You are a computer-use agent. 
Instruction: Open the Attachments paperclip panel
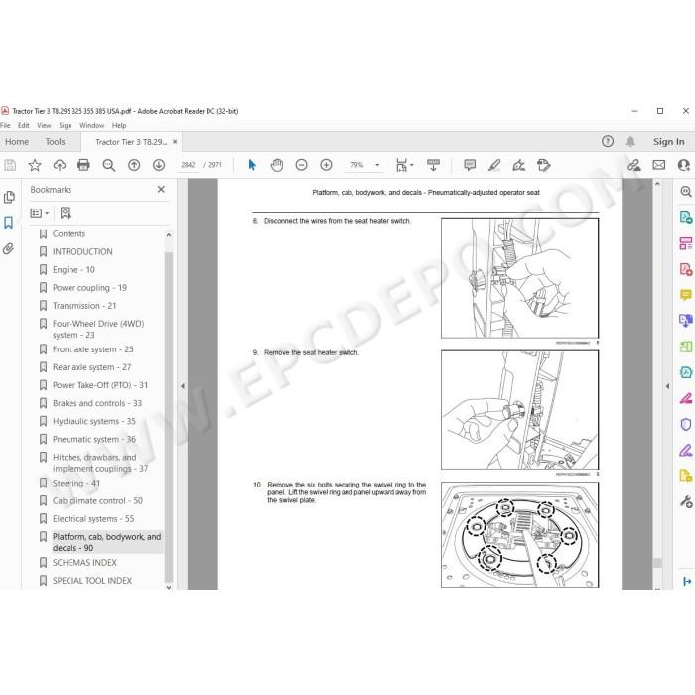point(8,248)
